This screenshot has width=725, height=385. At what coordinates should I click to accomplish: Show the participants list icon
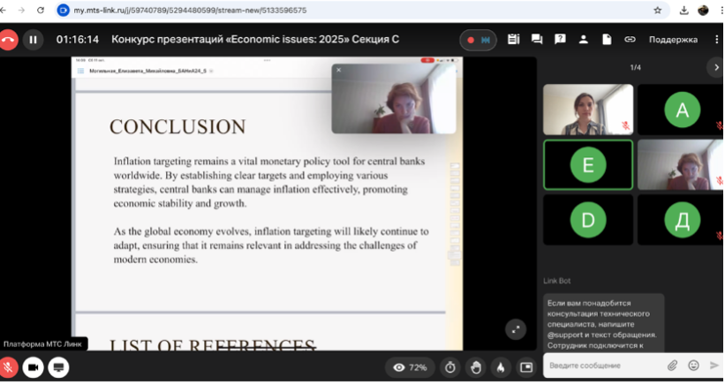click(583, 40)
